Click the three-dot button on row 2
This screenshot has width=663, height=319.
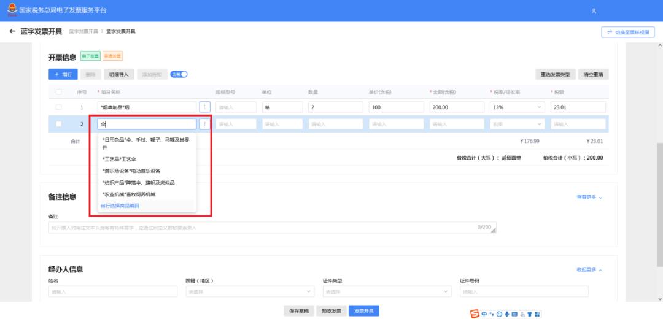[x=205, y=124]
